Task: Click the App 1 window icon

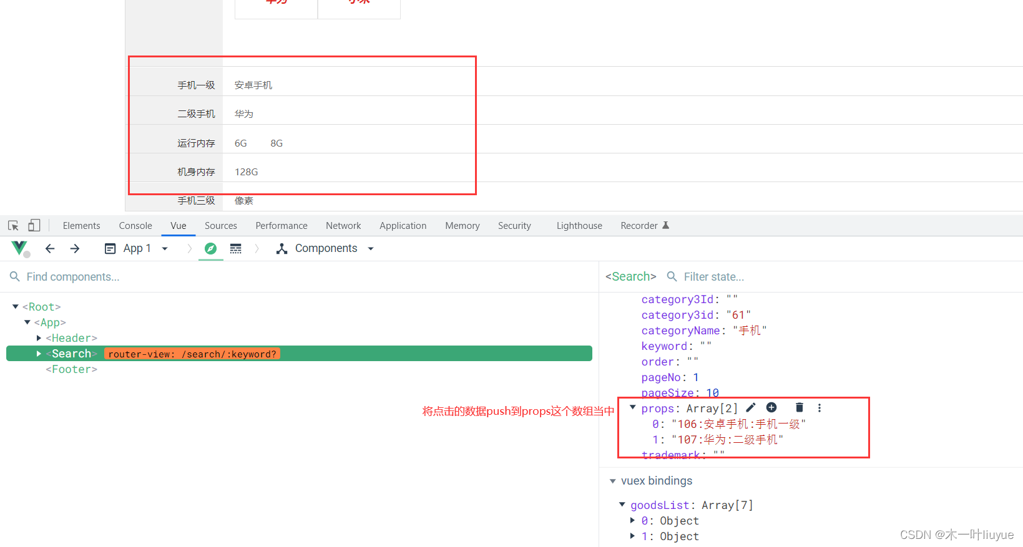Action: (110, 248)
